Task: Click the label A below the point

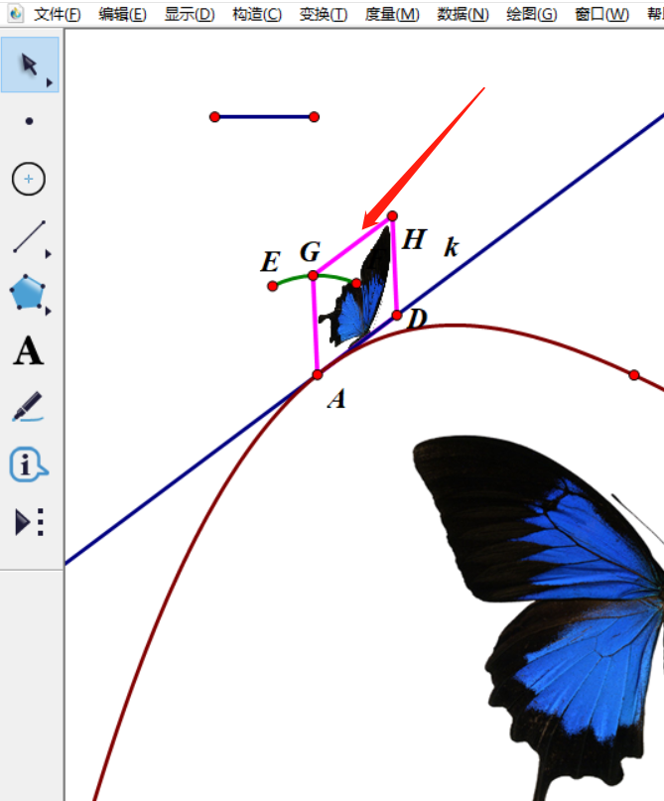Action: [x=336, y=399]
